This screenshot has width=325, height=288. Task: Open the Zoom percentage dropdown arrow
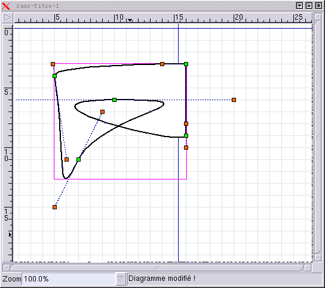pos(121,279)
